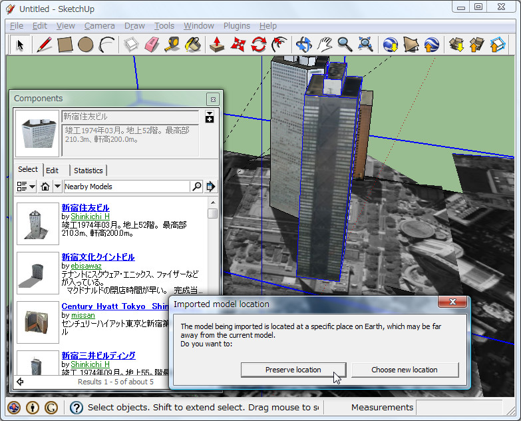The image size is (521, 421).
Task: Switch to the Select tab in Components
Action: 28,169
